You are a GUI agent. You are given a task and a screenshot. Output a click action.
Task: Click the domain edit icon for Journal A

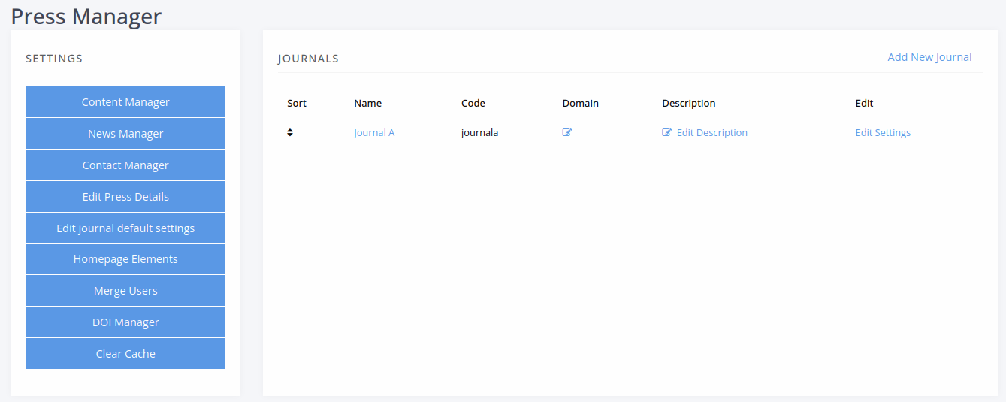coord(567,132)
